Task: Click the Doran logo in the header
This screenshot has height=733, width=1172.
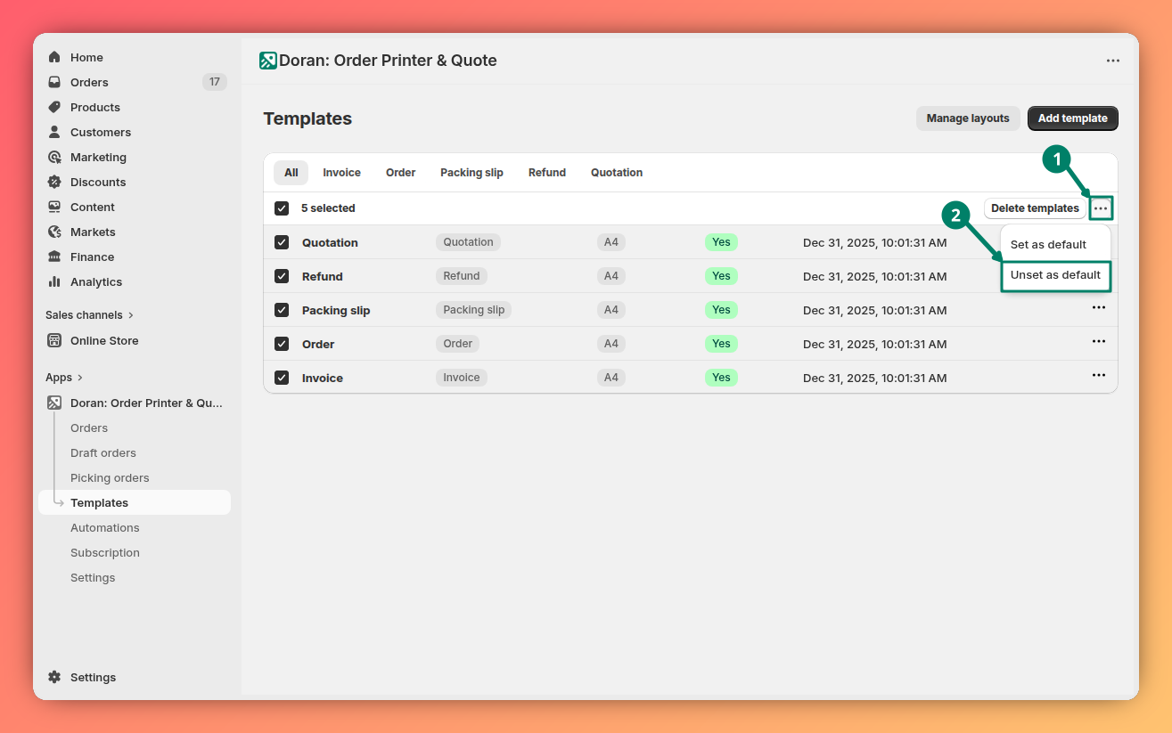Action: click(268, 61)
